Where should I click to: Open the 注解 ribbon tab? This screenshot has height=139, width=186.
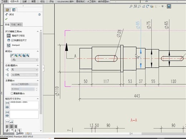pos(25,1)
